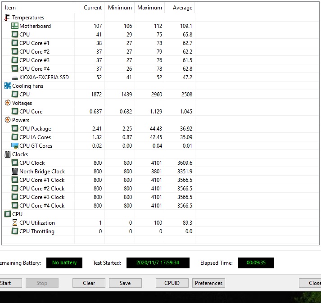Click the chip icon beside CPU Core #2
Image resolution: width=321 pixels, height=303 pixels.
[15, 51]
